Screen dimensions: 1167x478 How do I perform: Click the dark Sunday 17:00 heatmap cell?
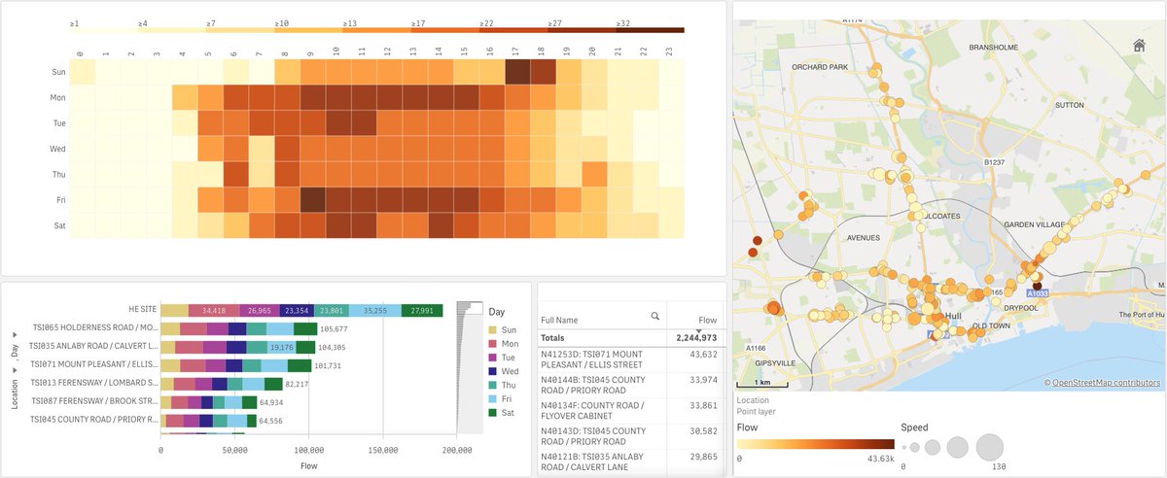tap(517, 72)
